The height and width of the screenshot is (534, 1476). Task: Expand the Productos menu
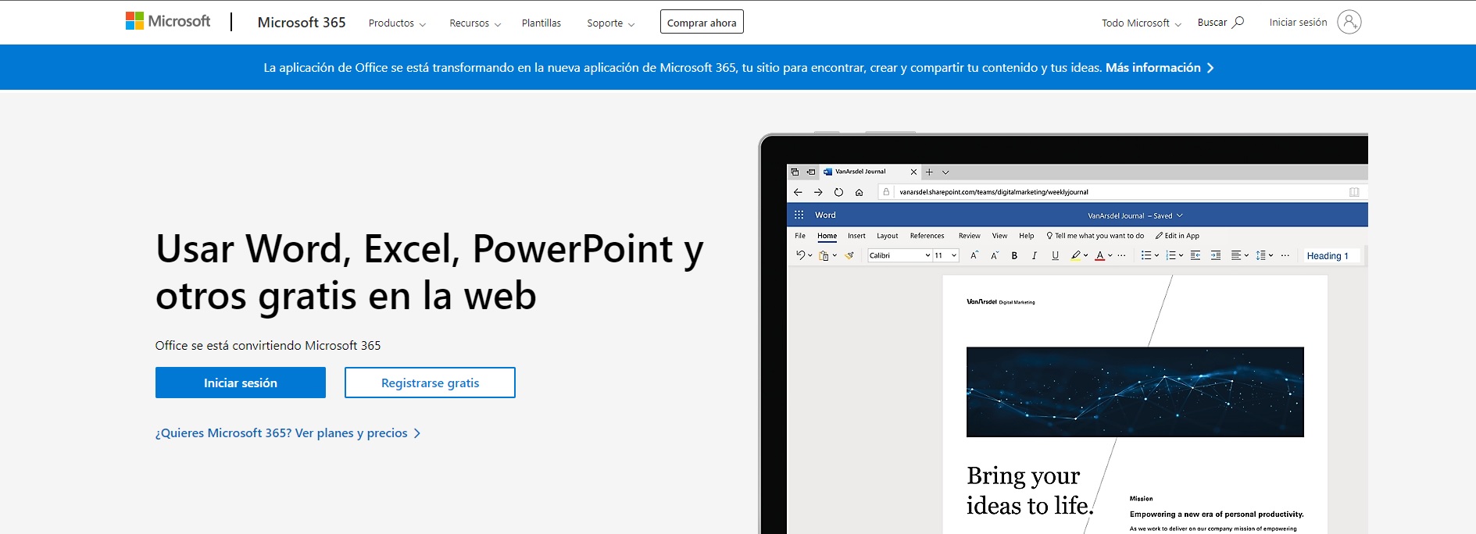pyautogui.click(x=397, y=23)
